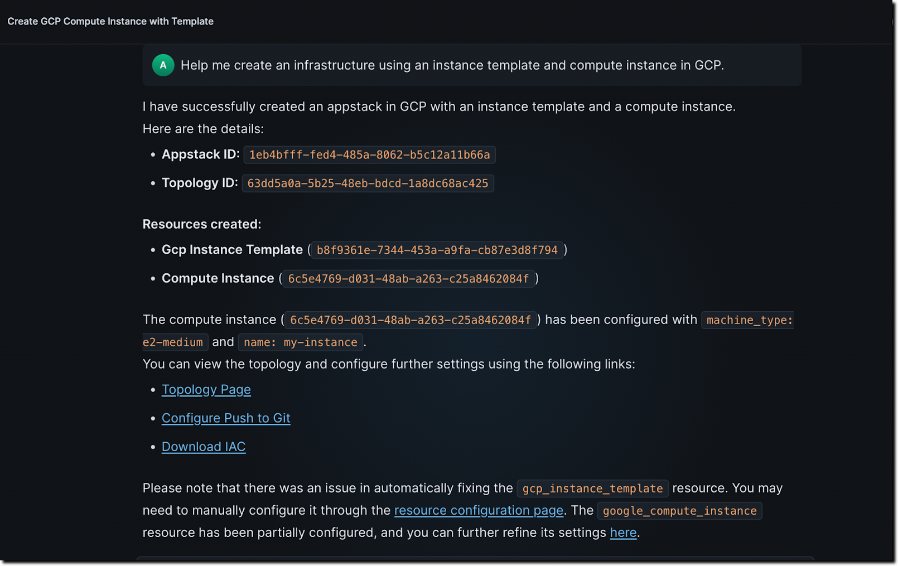
Task: Click the 'here' link for instance settings
Action: [x=623, y=533]
